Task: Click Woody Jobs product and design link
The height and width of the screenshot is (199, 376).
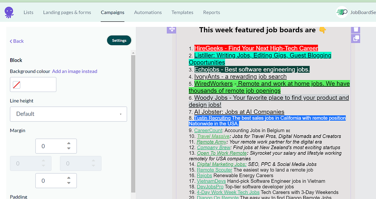Action: point(269,101)
